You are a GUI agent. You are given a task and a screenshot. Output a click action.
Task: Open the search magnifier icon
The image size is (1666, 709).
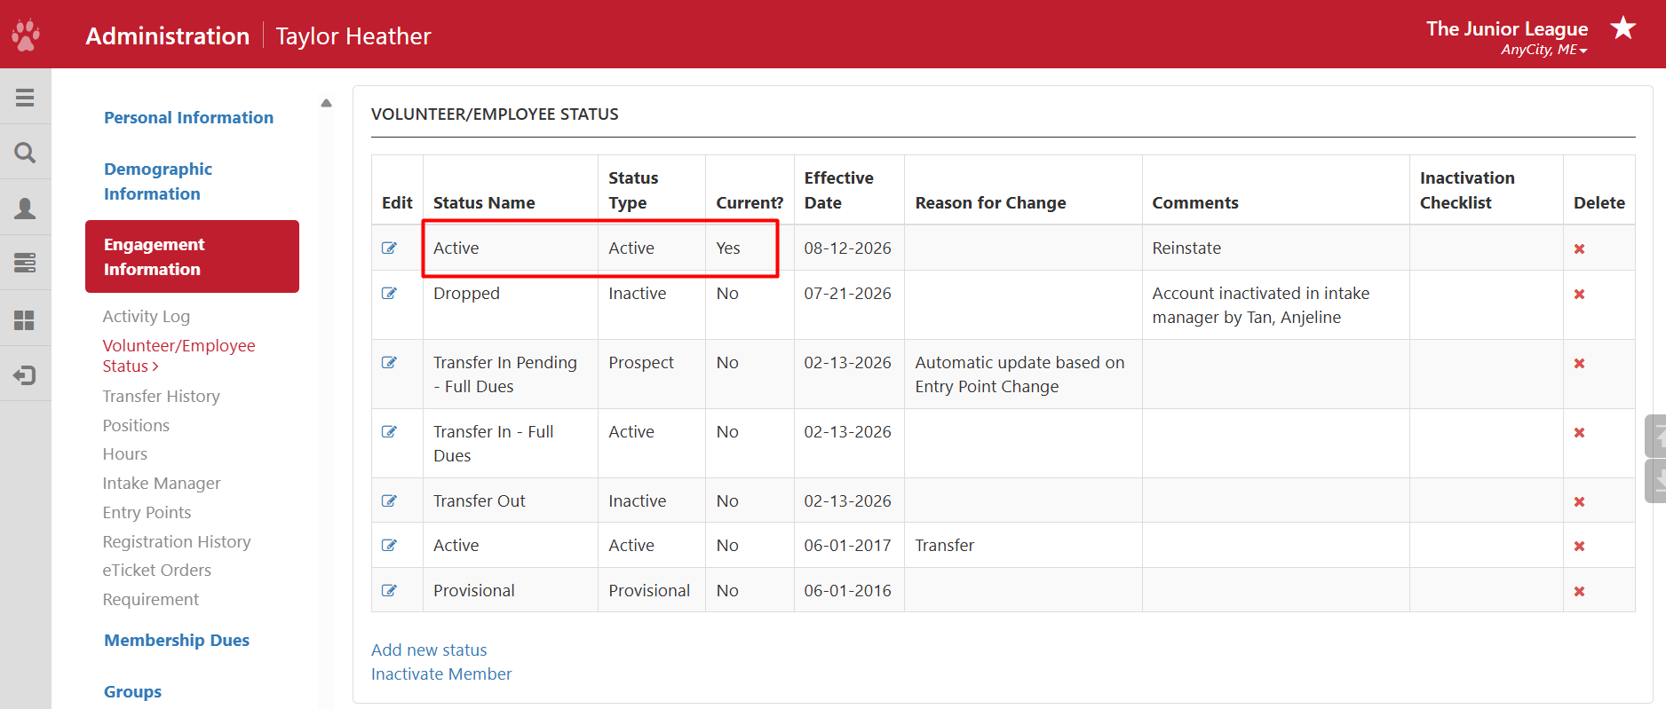point(25,153)
